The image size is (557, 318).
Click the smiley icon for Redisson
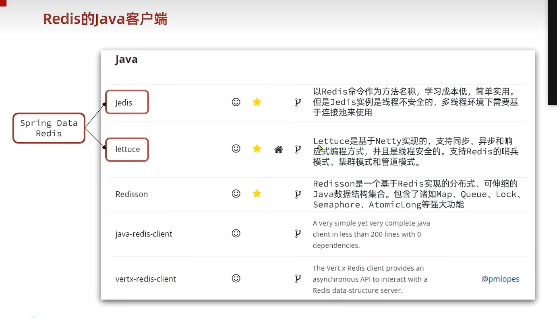[x=236, y=193]
